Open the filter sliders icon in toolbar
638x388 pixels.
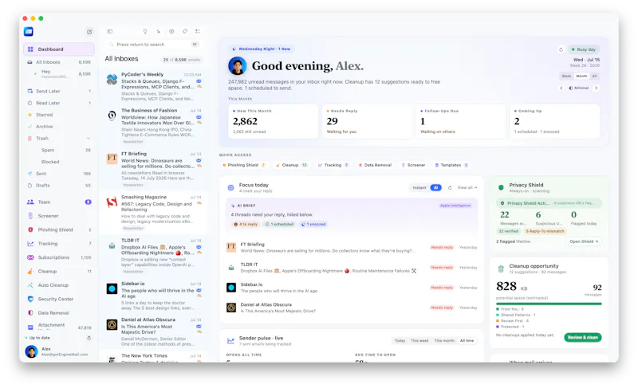pos(198,31)
